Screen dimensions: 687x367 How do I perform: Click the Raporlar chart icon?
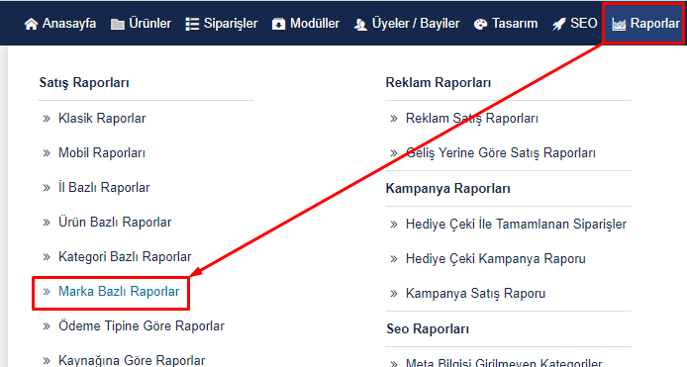(619, 25)
